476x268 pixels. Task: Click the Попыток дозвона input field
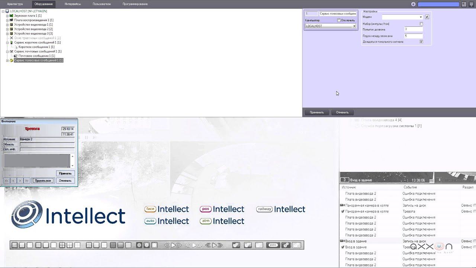tap(414, 29)
